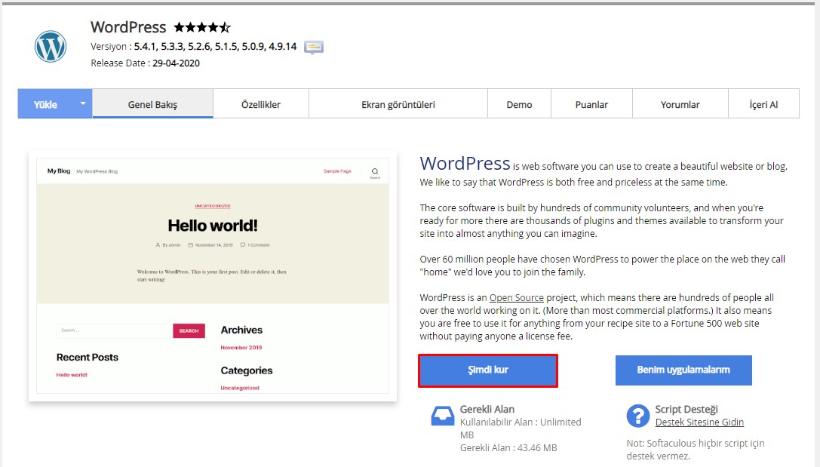This screenshot has height=467, width=820.
Task: Click the Recent Posts heading in preview
Action: 88,357
